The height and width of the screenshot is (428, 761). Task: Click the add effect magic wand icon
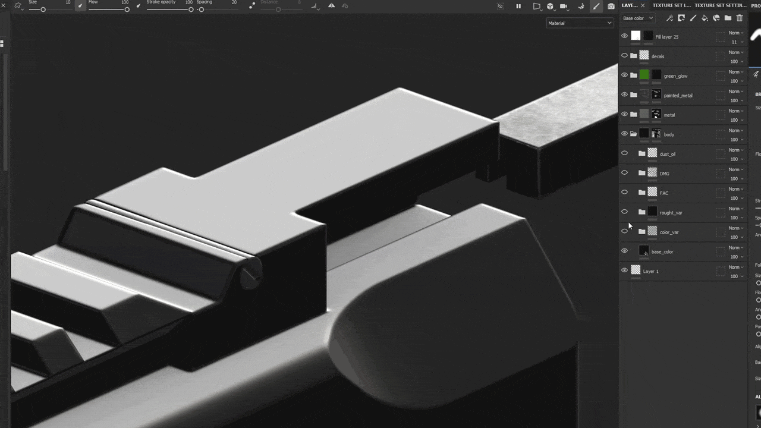(x=669, y=18)
